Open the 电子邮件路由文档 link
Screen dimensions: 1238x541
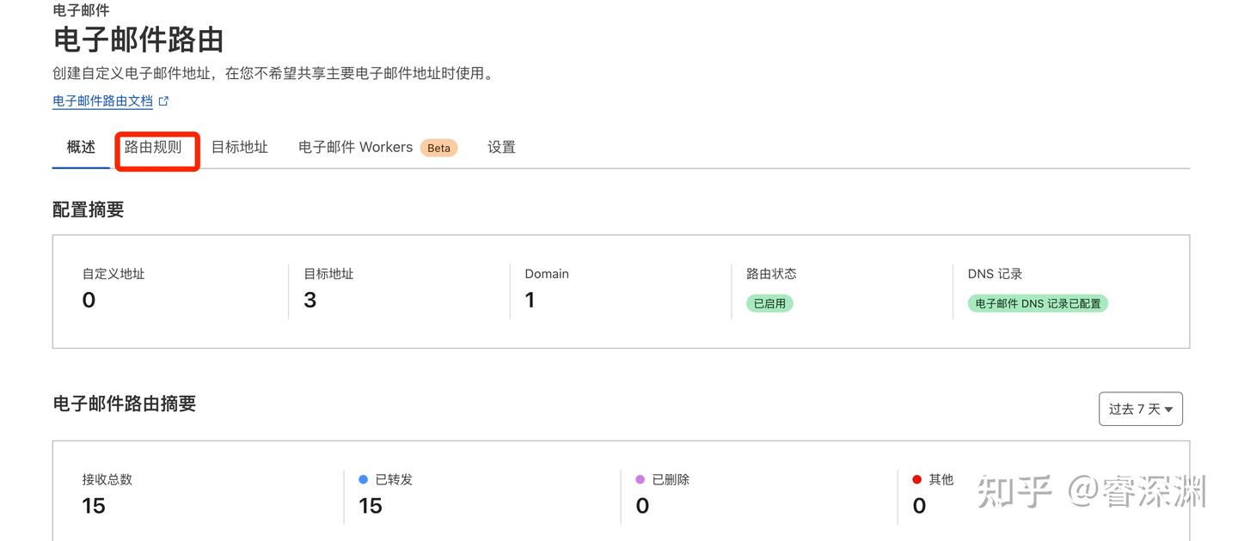point(102,100)
